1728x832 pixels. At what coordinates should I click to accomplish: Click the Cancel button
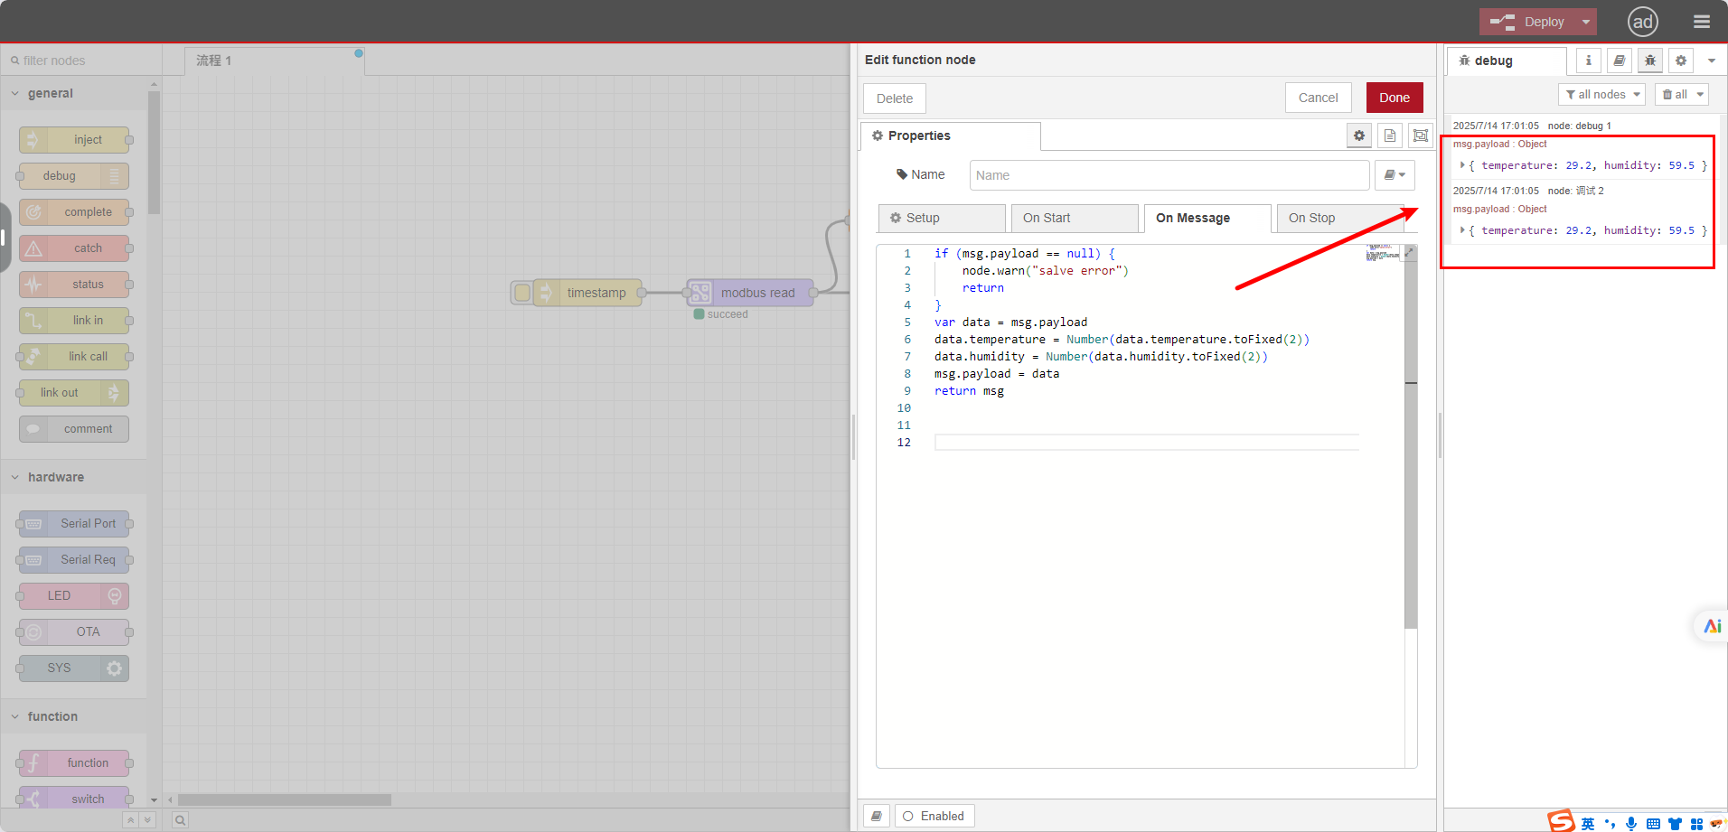coord(1318,98)
